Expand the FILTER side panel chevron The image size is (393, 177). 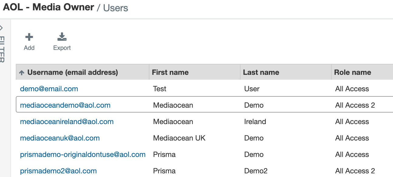coord(2,28)
